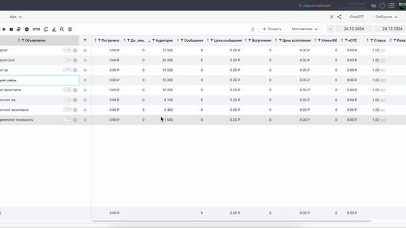Click the audience value 8 100
Viewport: 406px width, 228px height.
point(169,100)
